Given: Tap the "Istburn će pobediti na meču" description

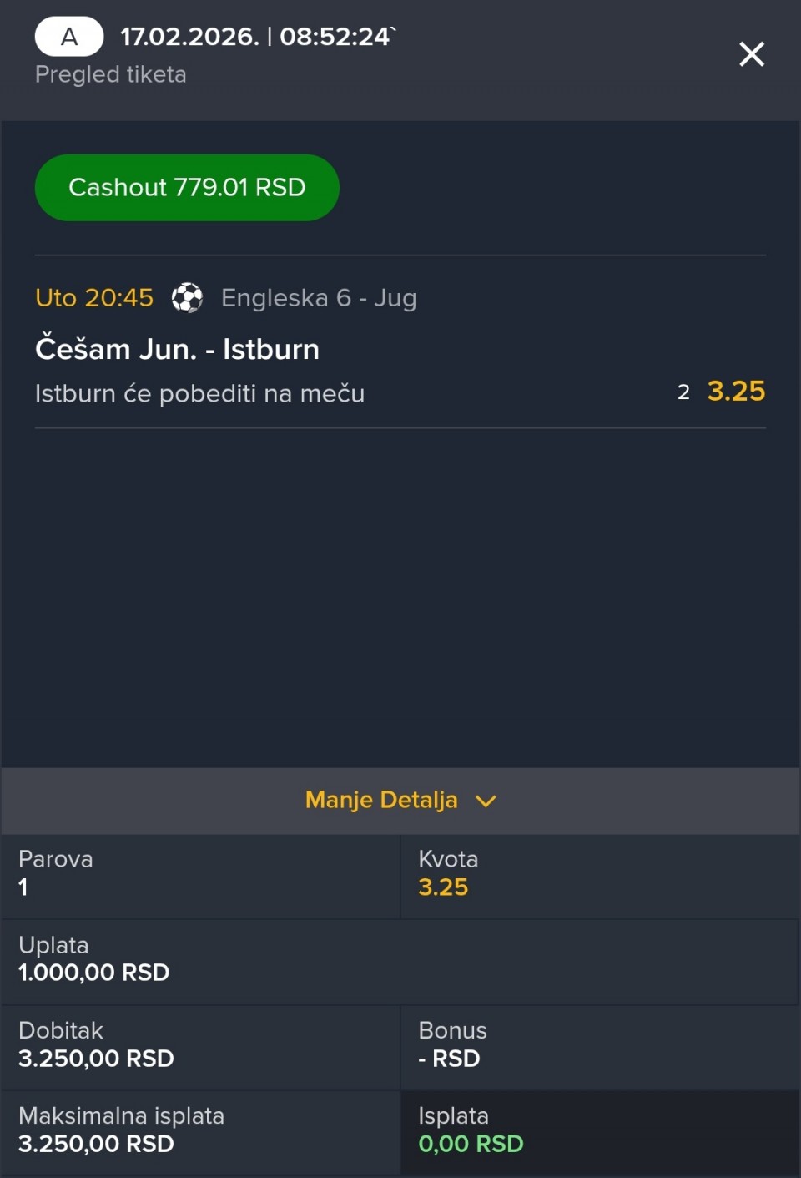Looking at the screenshot, I should (x=199, y=393).
